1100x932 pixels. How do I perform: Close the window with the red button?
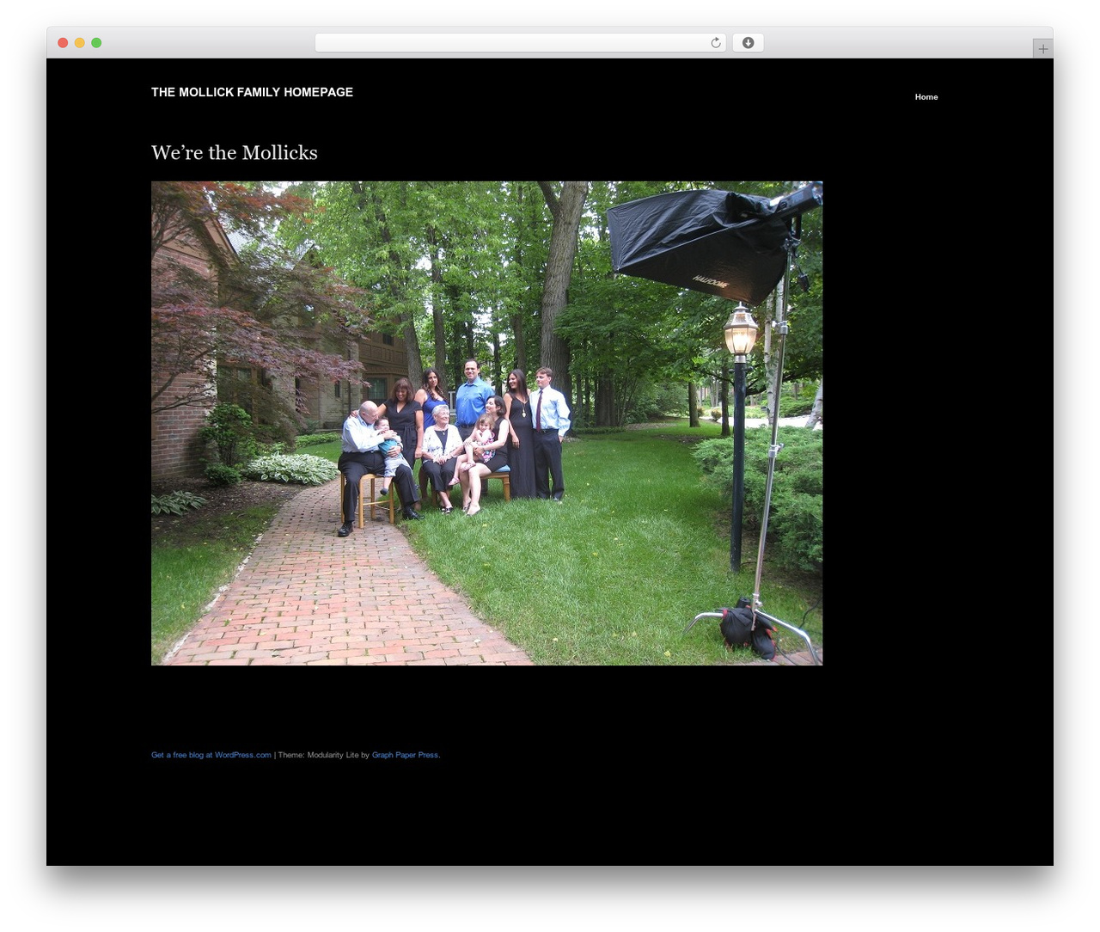click(63, 43)
